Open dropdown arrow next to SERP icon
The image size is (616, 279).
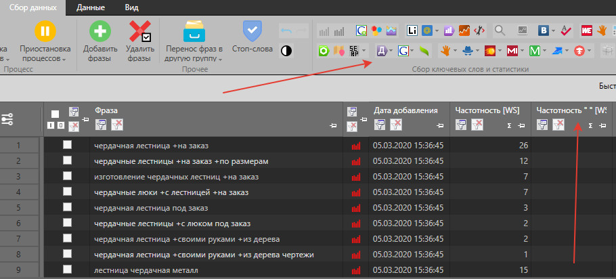(364, 51)
